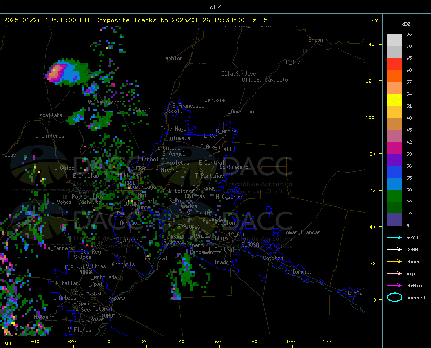
Task: Click the L_Dormida label
Action: coord(299,272)
